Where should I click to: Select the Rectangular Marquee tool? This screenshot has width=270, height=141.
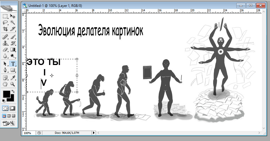pos(5,16)
